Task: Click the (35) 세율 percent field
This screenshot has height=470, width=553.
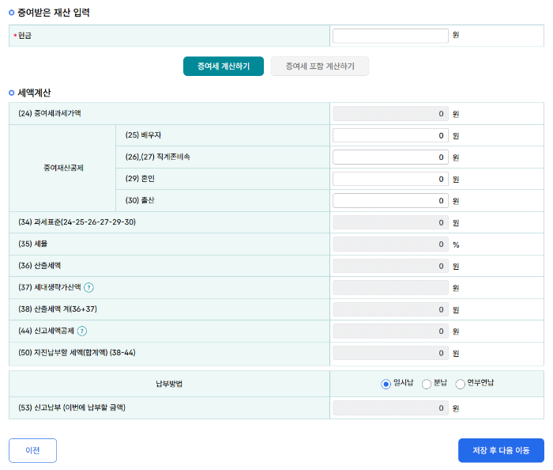Action: coord(390,244)
